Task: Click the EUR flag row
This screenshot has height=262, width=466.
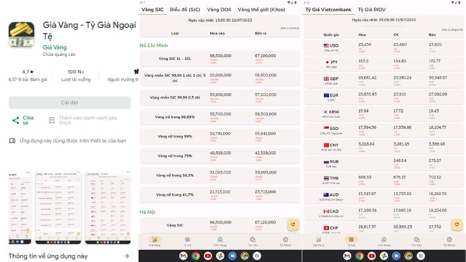Action: pyautogui.click(x=384, y=97)
